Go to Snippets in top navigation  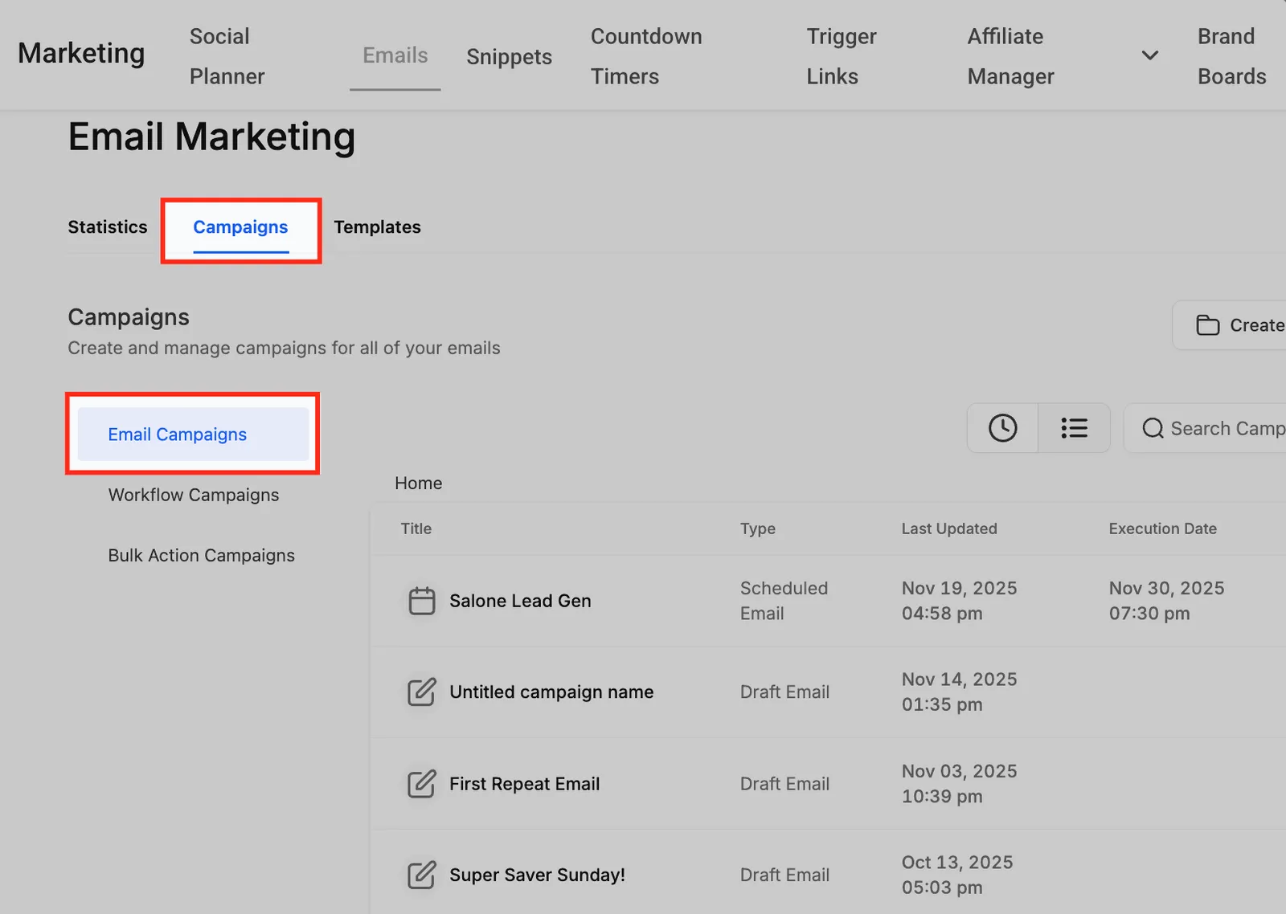click(x=509, y=57)
